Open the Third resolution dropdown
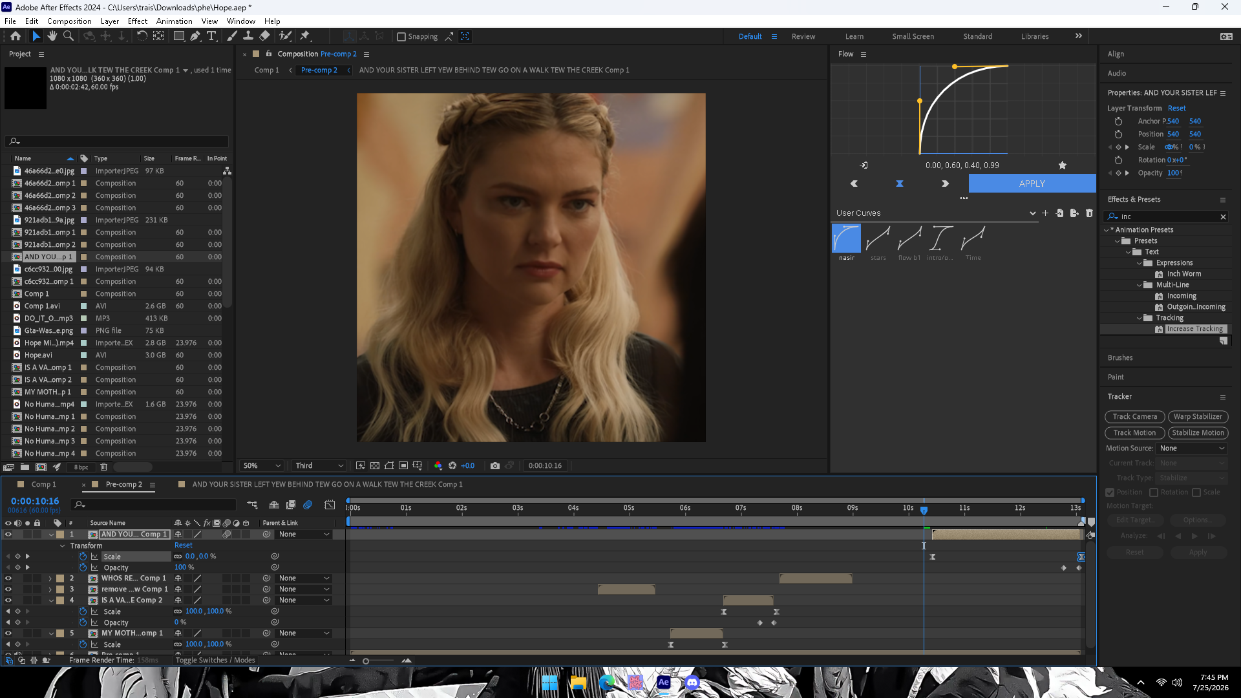 [x=319, y=465]
